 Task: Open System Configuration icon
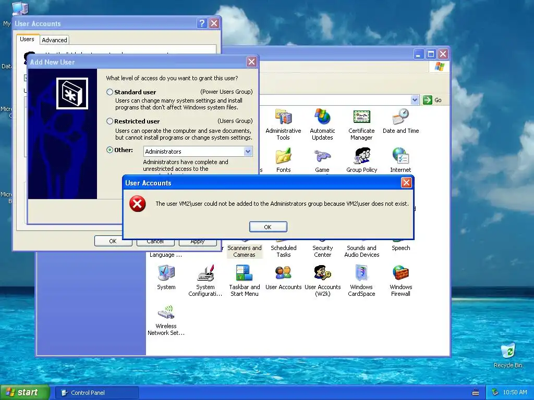tap(205, 281)
